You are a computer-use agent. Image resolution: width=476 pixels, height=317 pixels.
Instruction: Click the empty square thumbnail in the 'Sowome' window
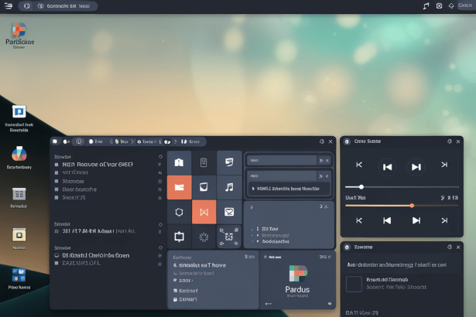pos(354,284)
